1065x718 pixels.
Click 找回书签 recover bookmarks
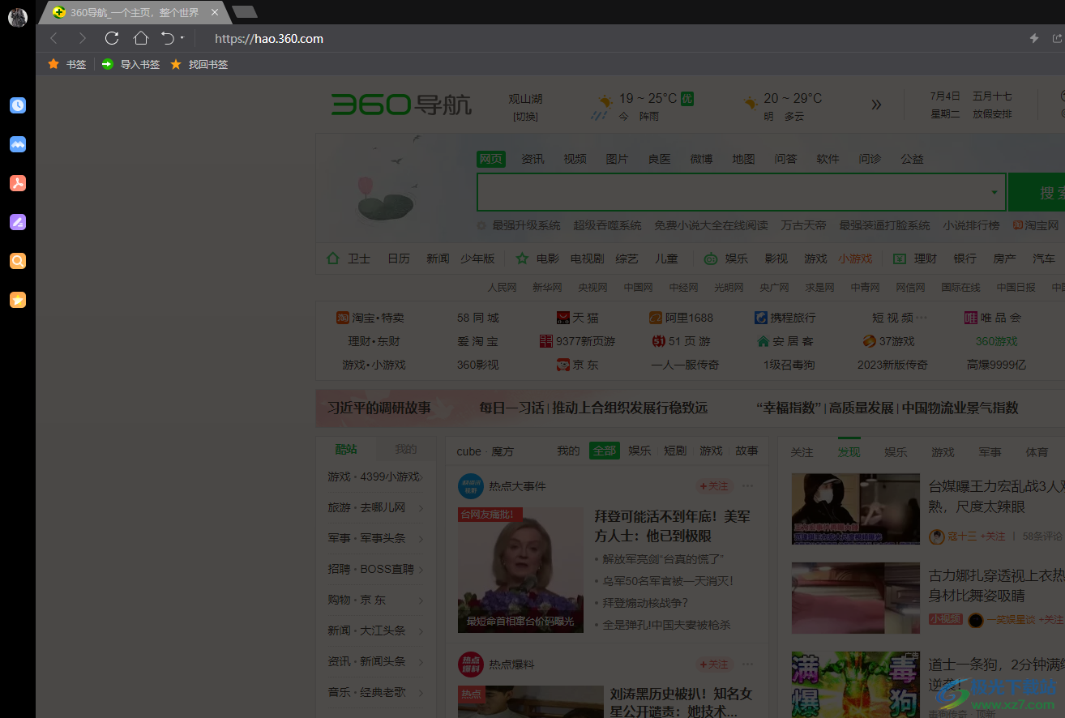199,64
